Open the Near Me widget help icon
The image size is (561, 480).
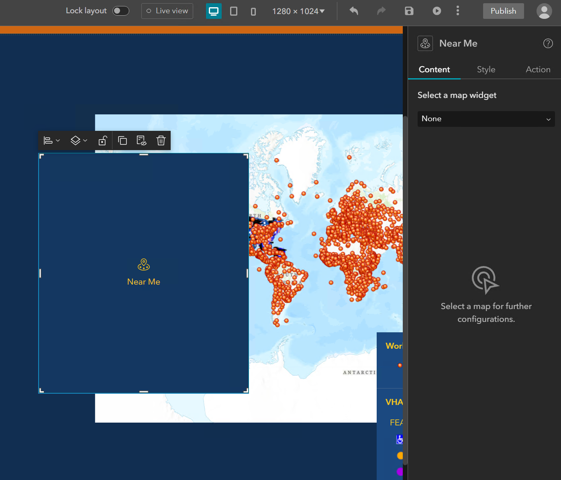[x=548, y=43]
